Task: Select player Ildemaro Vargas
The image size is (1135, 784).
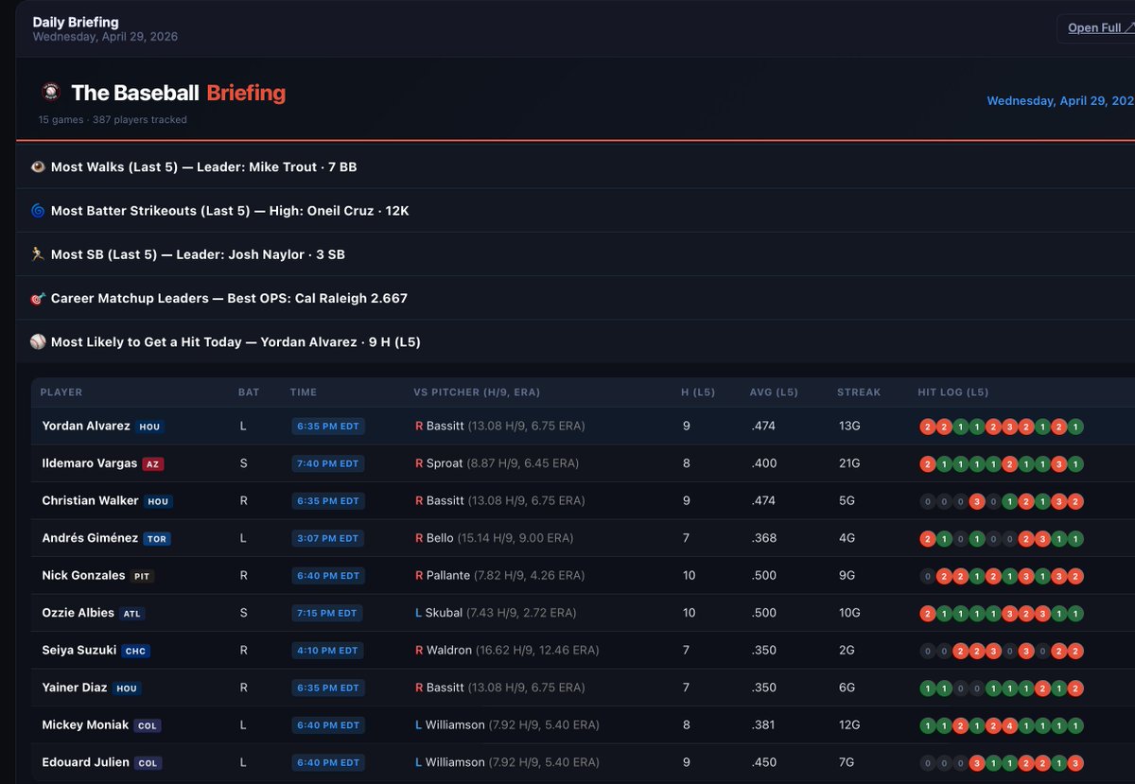Action: [89, 463]
